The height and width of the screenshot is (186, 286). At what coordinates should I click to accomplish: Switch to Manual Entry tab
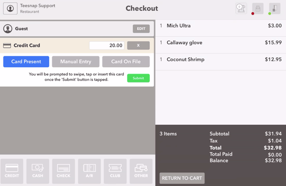(76, 62)
